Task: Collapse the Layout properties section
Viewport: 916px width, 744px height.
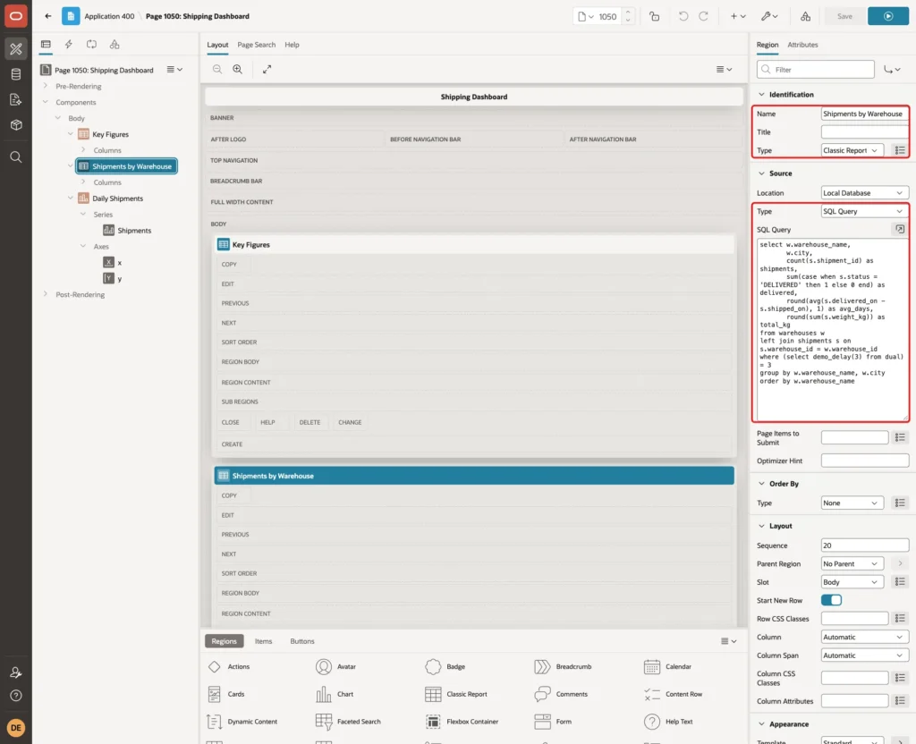Action: click(761, 526)
